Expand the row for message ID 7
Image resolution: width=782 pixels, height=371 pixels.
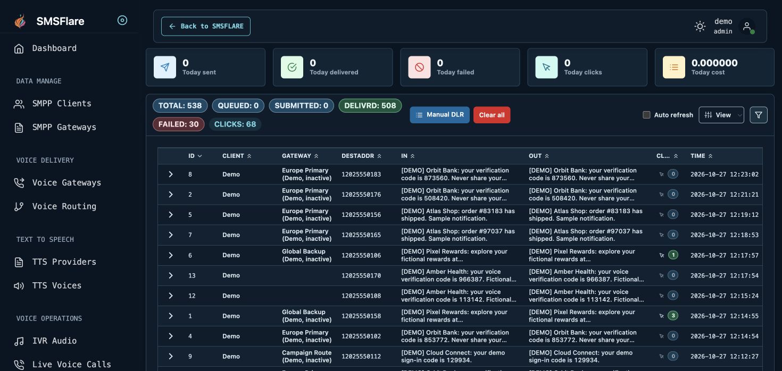coord(171,235)
